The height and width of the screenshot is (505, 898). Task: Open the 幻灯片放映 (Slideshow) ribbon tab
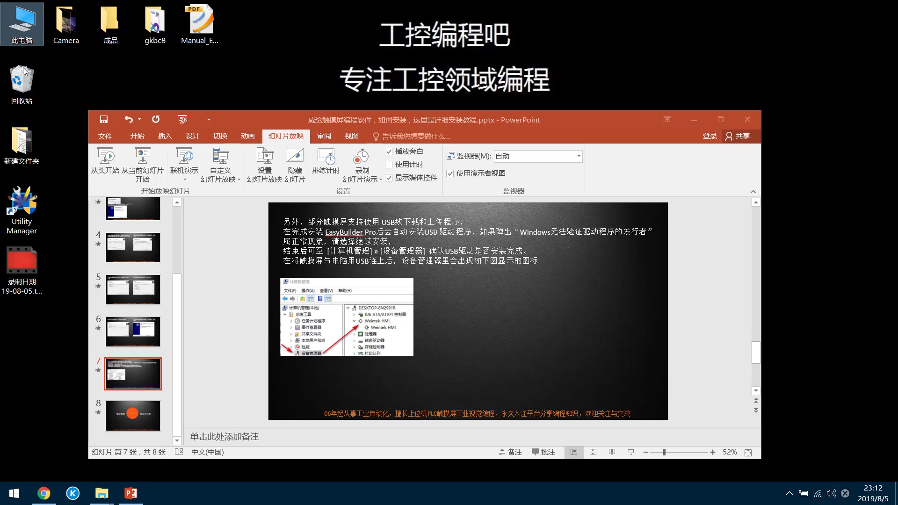(x=286, y=136)
